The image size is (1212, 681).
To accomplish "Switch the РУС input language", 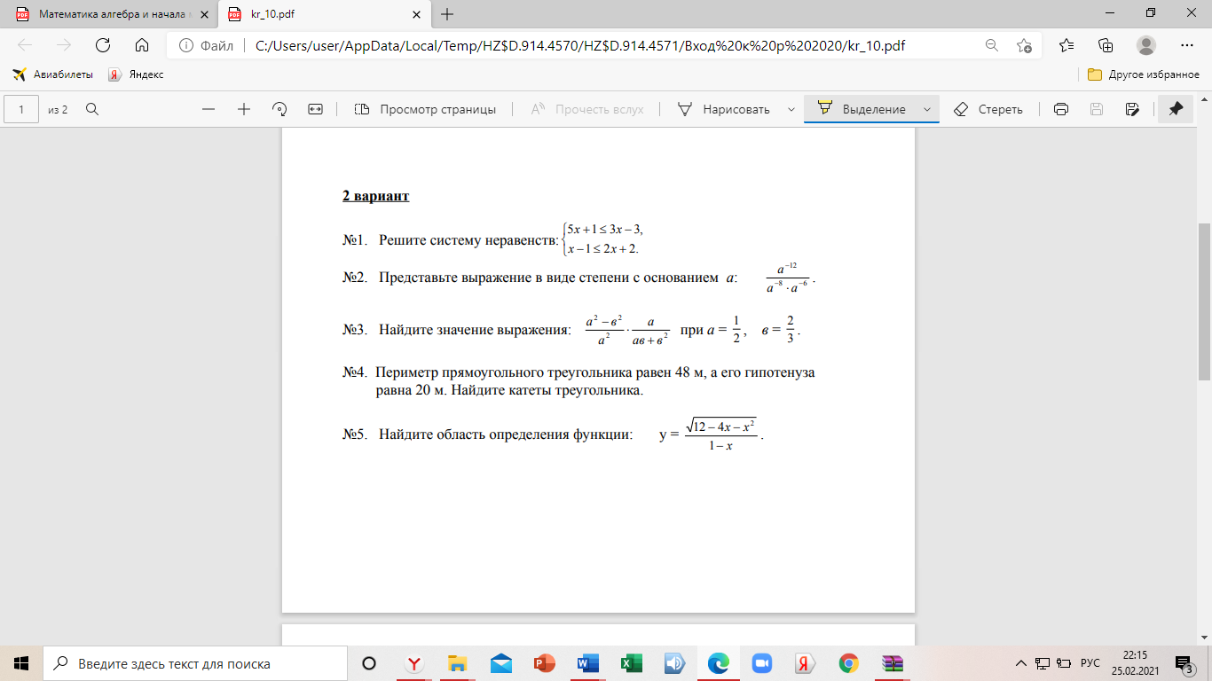I will [1090, 663].
